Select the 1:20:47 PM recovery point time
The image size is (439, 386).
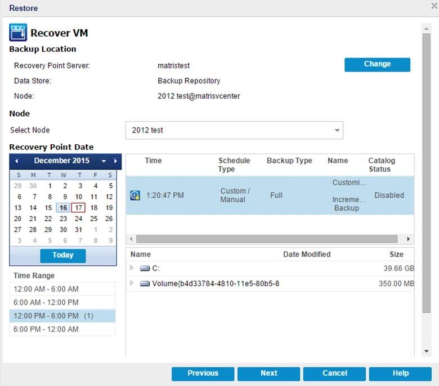[x=165, y=196]
